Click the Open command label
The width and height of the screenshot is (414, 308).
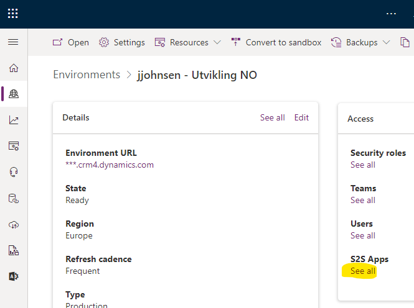tap(78, 42)
